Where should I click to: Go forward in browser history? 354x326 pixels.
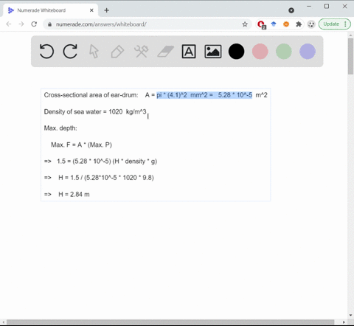(x=21, y=24)
